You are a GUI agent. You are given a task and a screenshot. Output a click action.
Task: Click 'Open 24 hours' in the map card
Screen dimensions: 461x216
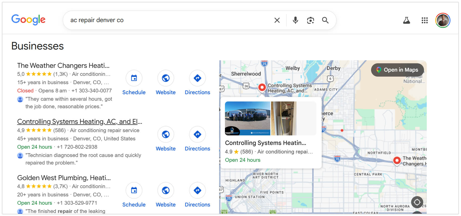(243, 160)
